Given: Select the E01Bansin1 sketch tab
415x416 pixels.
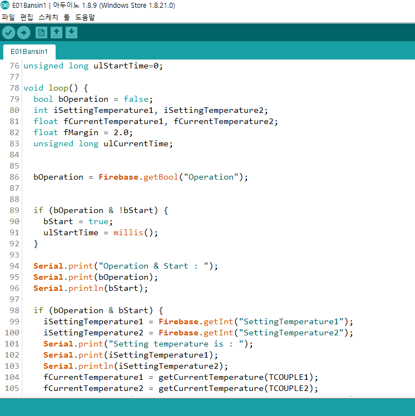Looking at the screenshot, I should [29, 52].
